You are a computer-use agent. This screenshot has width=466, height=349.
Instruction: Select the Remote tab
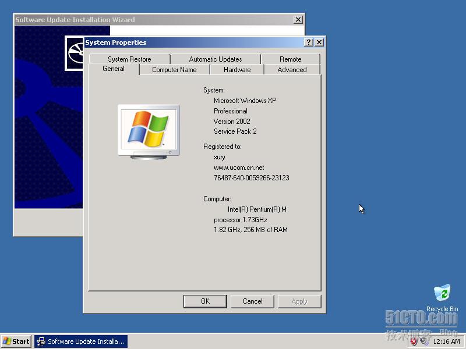(291, 59)
